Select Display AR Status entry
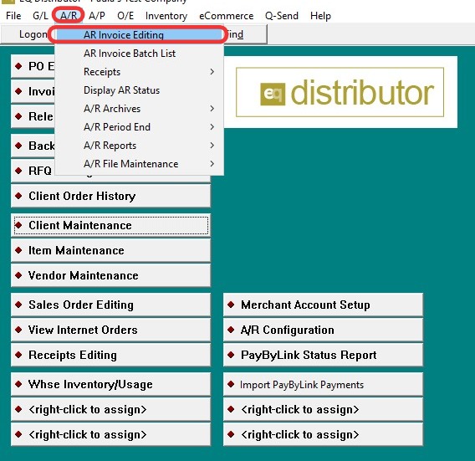 click(139, 90)
